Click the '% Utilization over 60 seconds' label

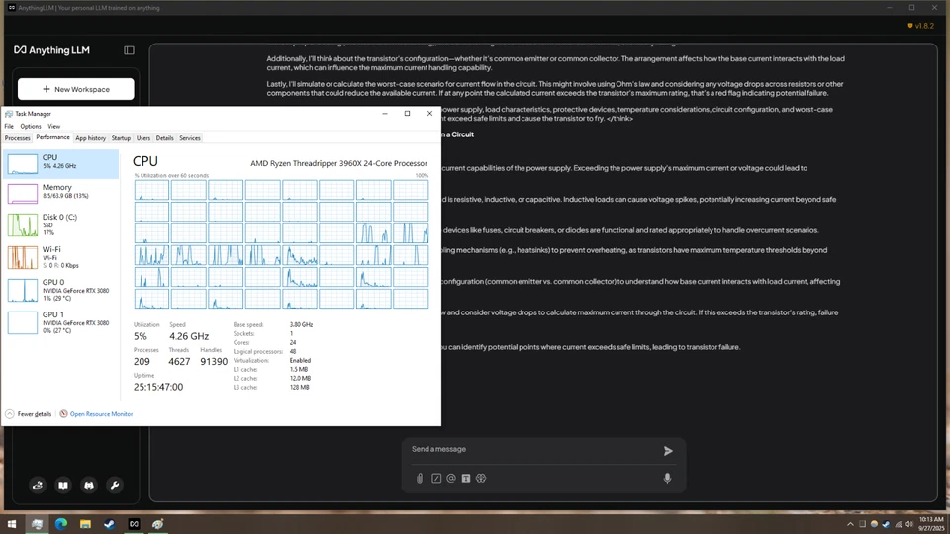click(x=171, y=176)
